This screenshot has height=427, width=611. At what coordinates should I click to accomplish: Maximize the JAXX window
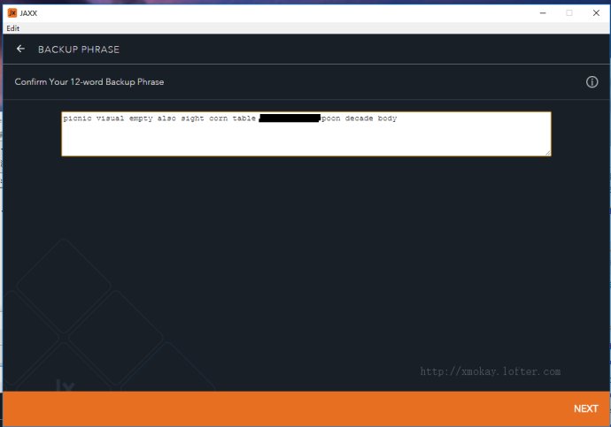[x=568, y=13]
